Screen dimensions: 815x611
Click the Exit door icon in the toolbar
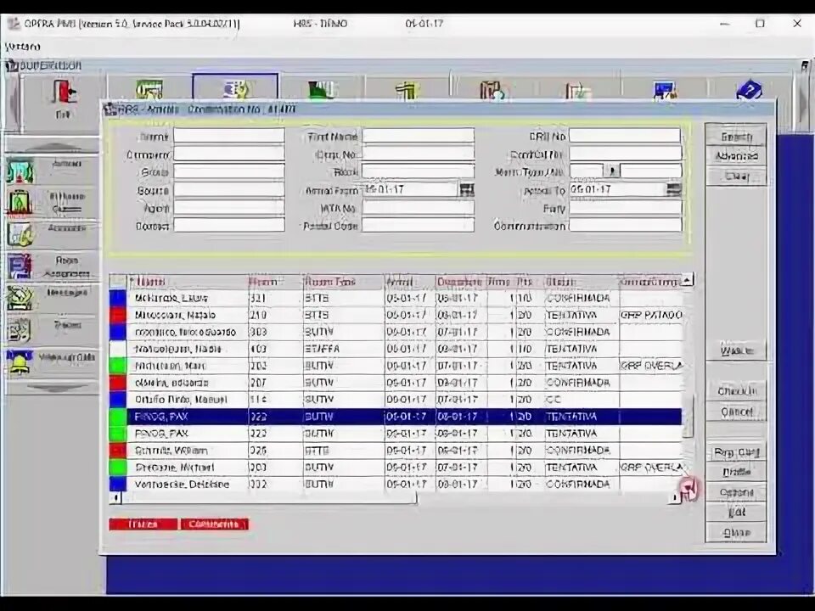coord(64,92)
